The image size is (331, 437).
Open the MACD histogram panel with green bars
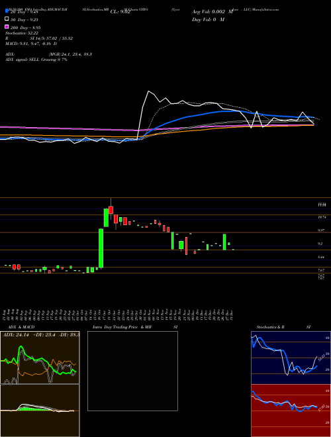[40, 411]
